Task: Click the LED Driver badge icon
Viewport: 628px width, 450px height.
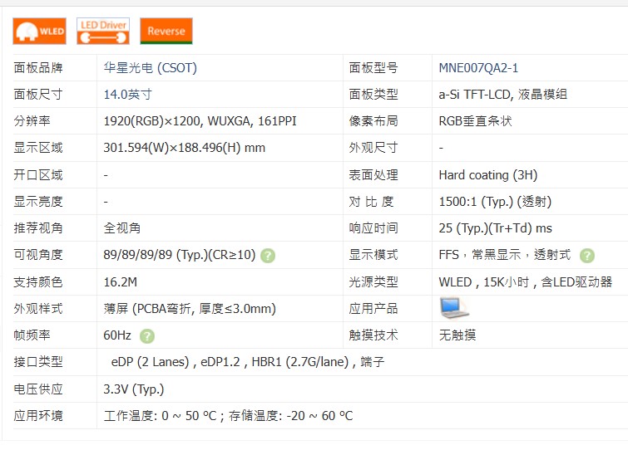Action: (x=103, y=32)
